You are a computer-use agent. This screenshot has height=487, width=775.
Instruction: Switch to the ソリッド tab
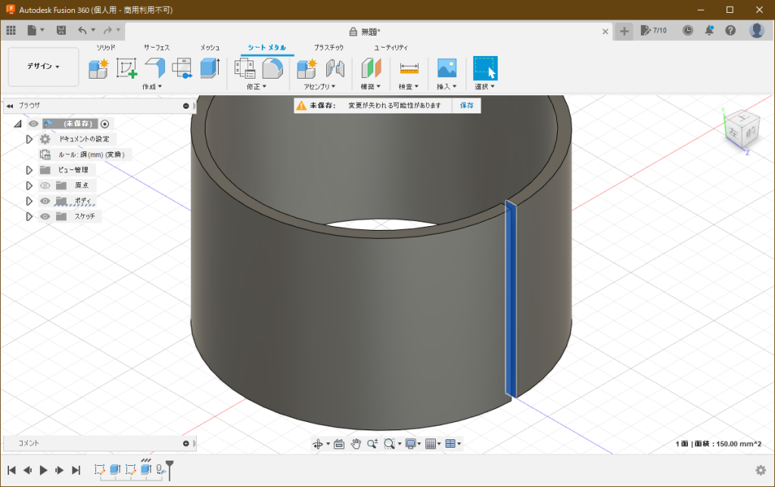click(x=106, y=48)
